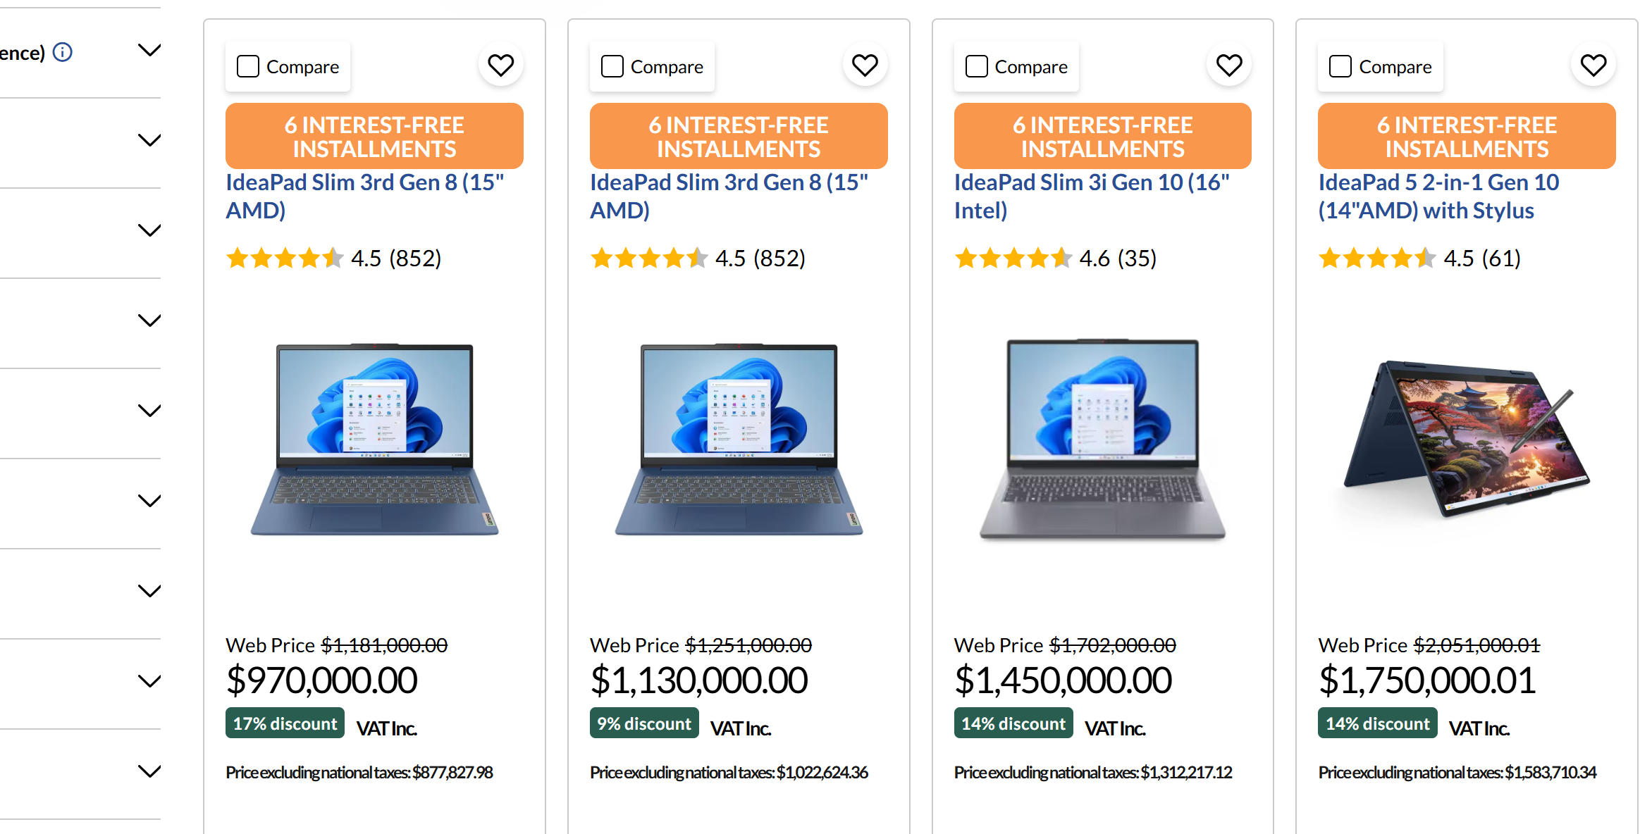Expand the second filter section in the sidebar
This screenshot has width=1640, height=834.
click(x=149, y=140)
